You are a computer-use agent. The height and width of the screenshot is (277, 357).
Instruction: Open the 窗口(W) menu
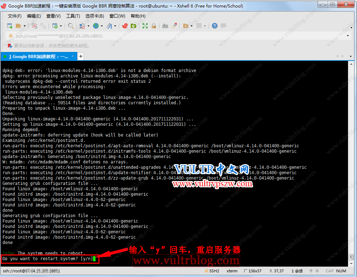coord(117,16)
